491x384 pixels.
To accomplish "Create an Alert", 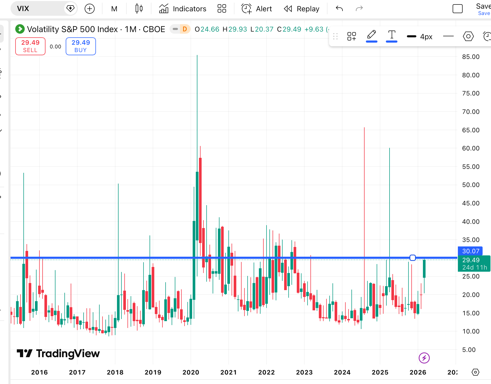I will coord(257,9).
